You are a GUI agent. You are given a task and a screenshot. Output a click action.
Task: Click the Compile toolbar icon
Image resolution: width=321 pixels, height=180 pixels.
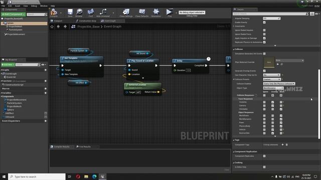(x=54, y=12)
